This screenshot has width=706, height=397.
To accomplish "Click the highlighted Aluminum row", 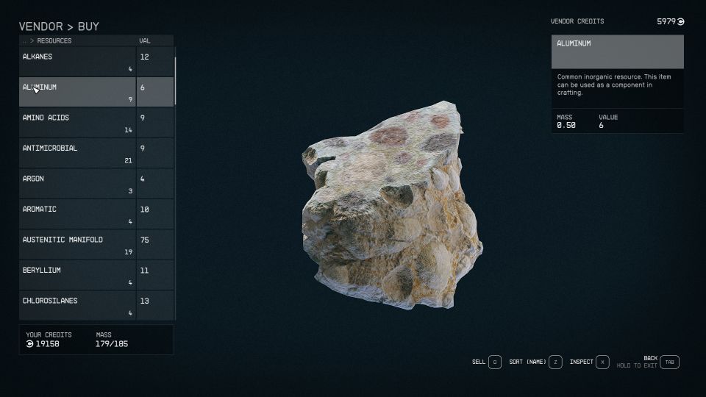I will point(96,92).
